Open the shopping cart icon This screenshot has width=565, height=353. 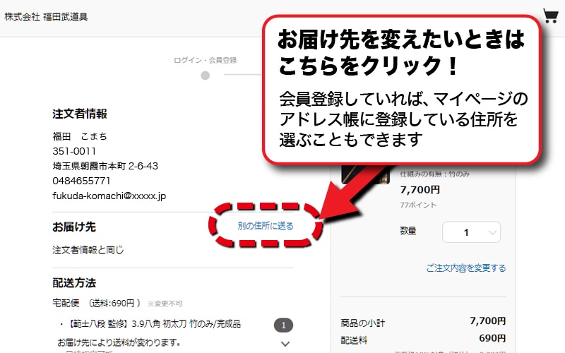point(550,16)
